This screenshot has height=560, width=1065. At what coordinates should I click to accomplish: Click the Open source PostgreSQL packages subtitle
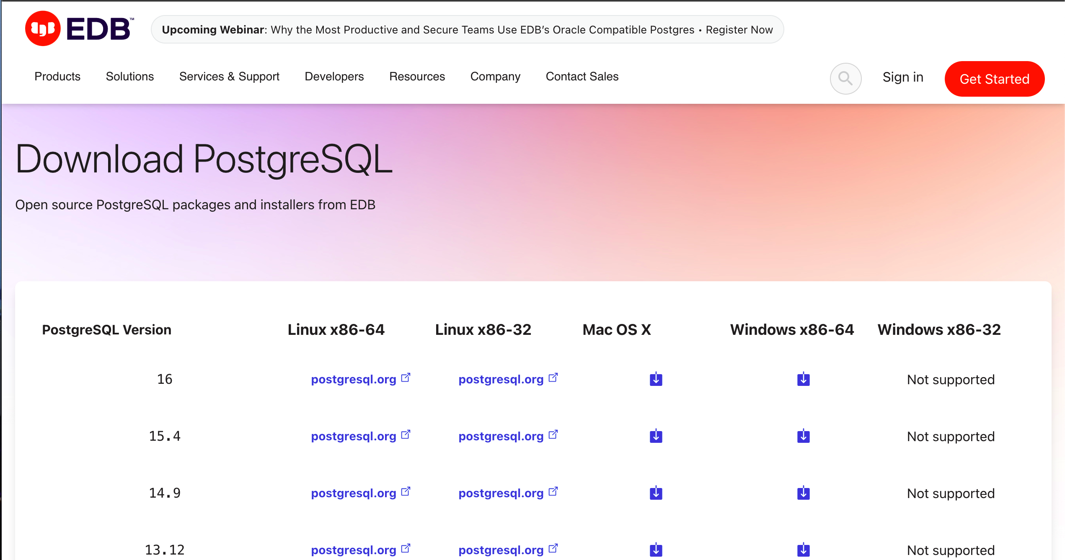coord(195,205)
